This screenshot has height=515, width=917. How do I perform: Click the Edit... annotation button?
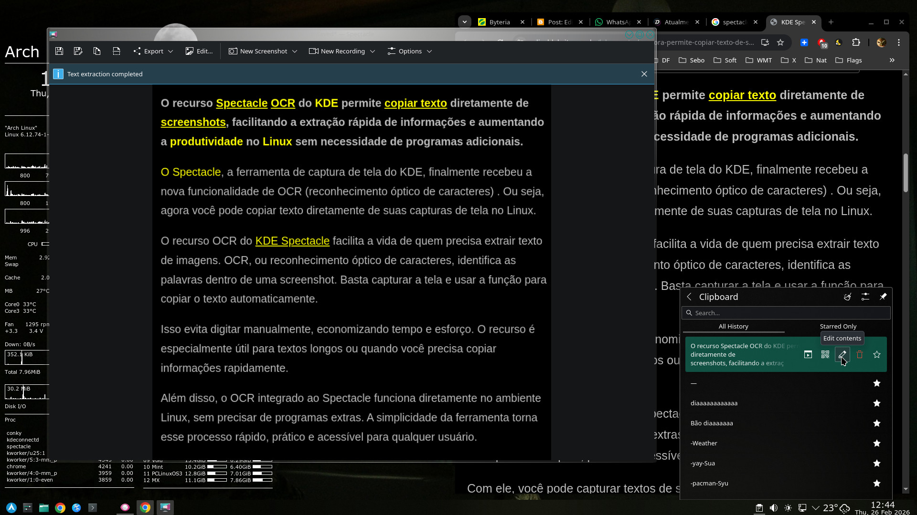point(199,51)
